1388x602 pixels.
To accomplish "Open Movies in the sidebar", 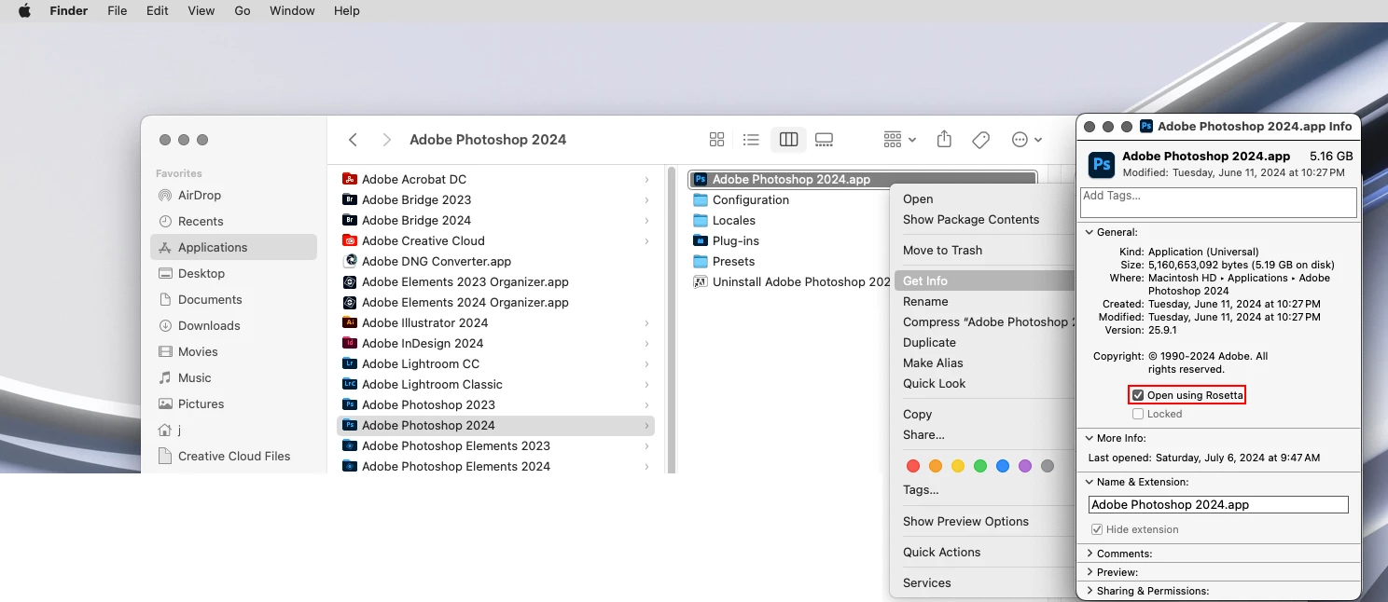I will 233,351.
